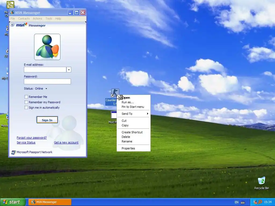Click the MSN Messenger system tray icon
Screen dimensions: 275x206
coord(255,202)
